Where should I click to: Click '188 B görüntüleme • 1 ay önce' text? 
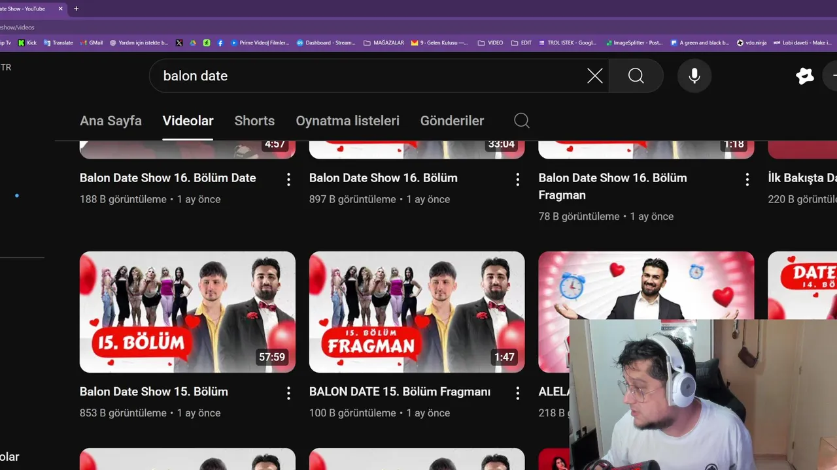coord(150,199)
